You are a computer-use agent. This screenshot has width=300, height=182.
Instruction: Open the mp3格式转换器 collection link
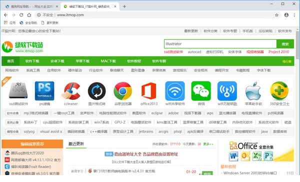tap(36, 113)
